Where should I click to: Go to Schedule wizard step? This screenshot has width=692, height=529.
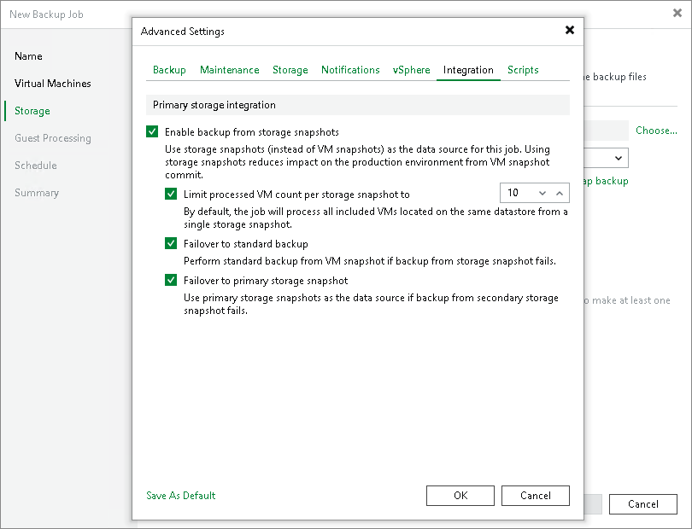coord(36,166)
